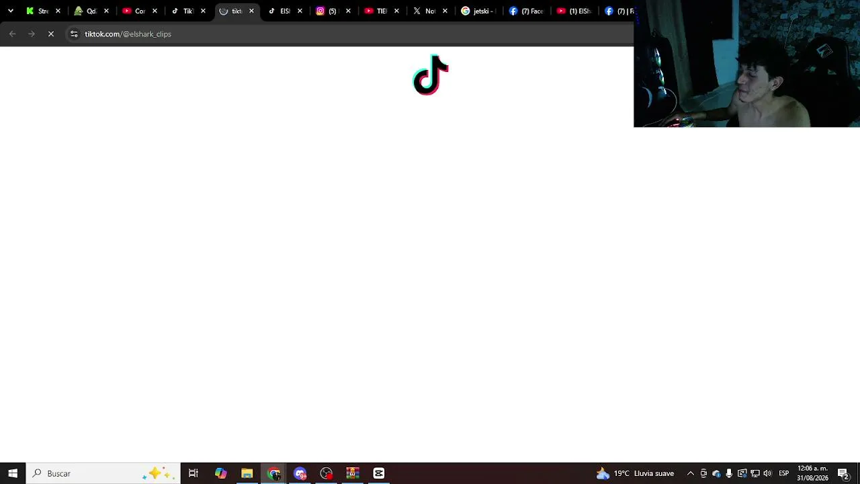Open Task View from the taskbar
Screen dimensions: 860x484
[x=193, y=473]
